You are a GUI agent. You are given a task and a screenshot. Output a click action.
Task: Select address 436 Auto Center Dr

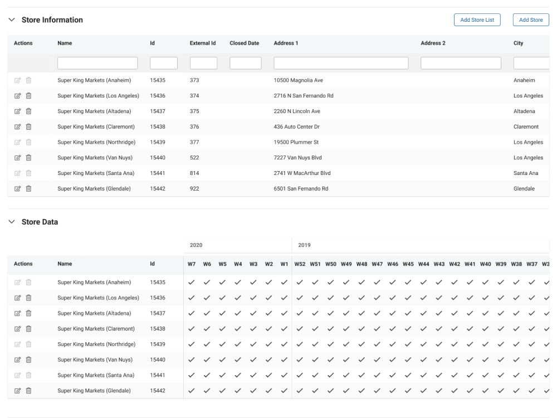tap(297, 127)
